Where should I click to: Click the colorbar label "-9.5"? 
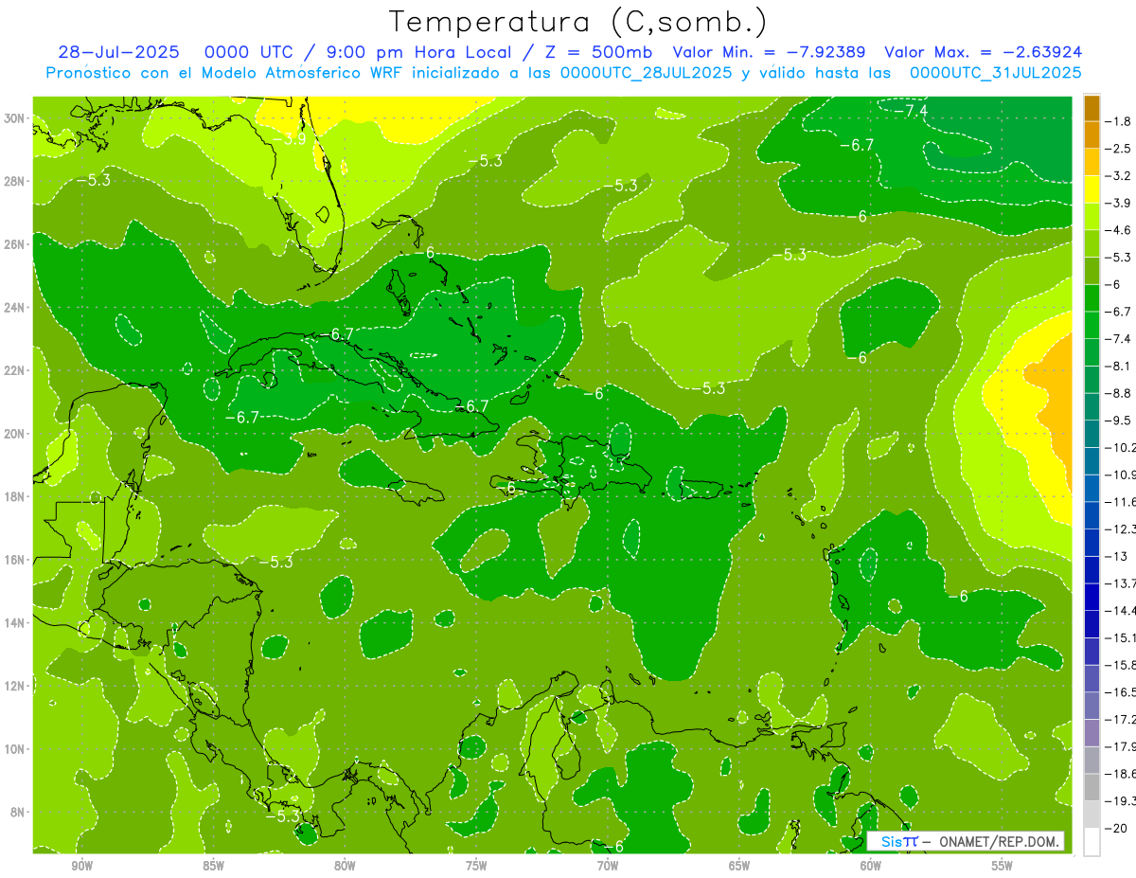tap(1120, 420)
